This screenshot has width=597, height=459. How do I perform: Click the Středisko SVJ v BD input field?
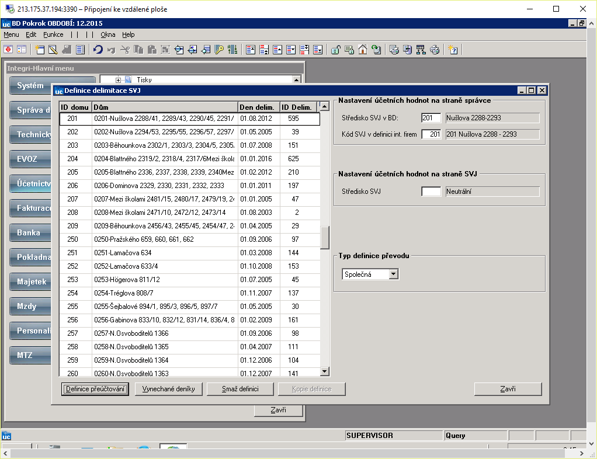(431, 118)
